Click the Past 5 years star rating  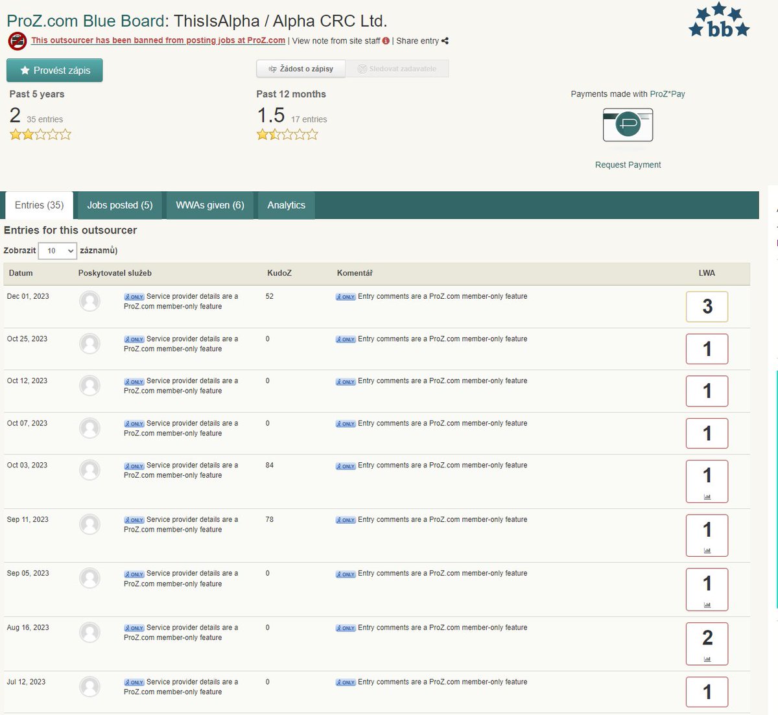click(x=40, y=135)
